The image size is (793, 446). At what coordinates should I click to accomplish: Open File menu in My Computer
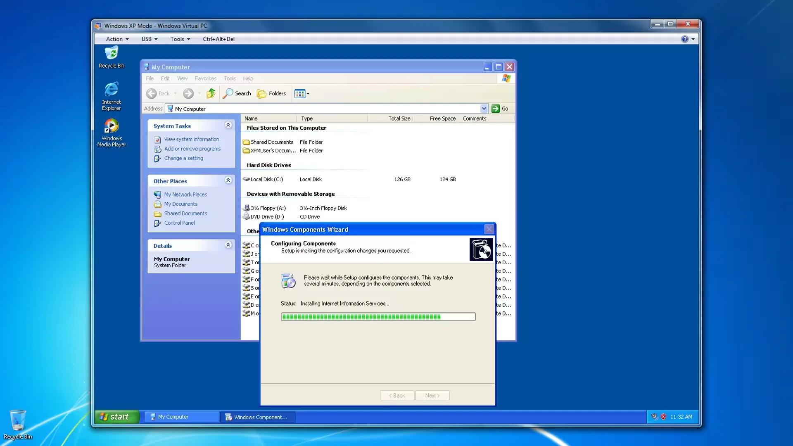click(150, 78)
